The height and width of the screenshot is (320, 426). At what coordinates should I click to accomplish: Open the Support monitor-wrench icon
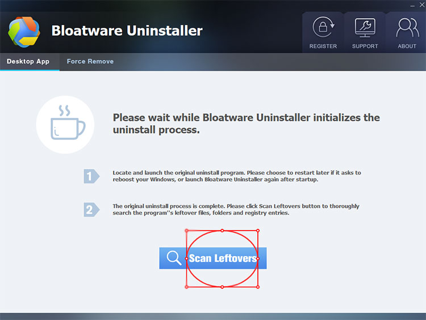365,28
